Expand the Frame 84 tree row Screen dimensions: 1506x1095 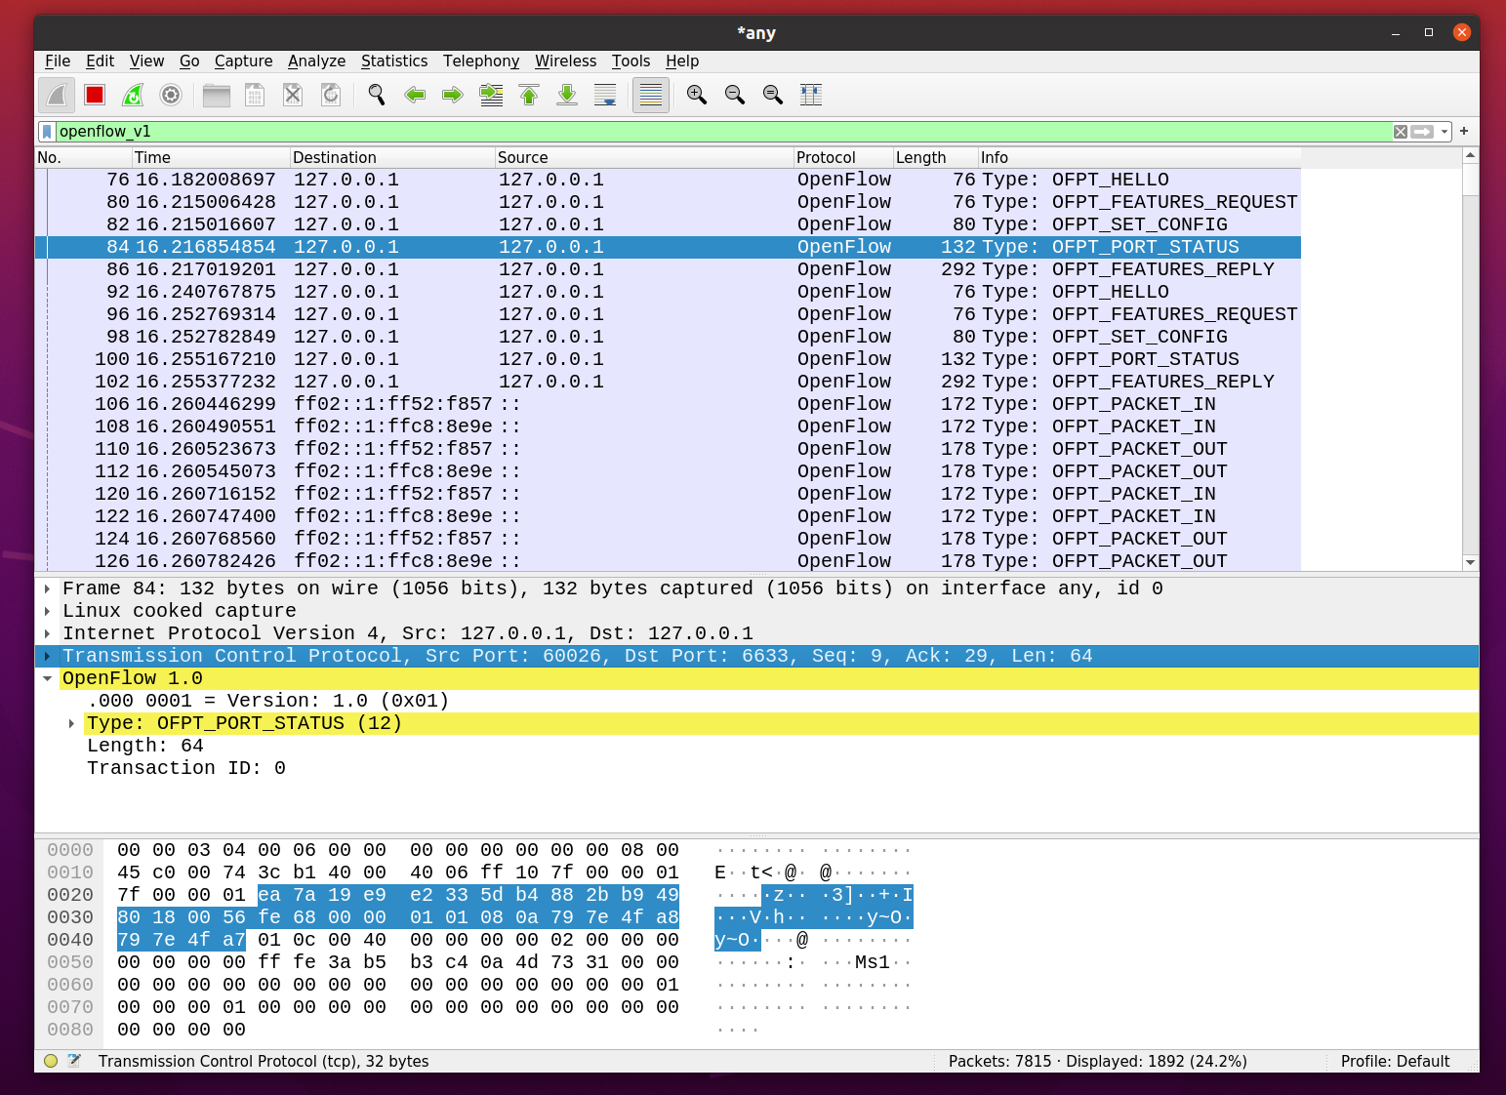[48, 588]
